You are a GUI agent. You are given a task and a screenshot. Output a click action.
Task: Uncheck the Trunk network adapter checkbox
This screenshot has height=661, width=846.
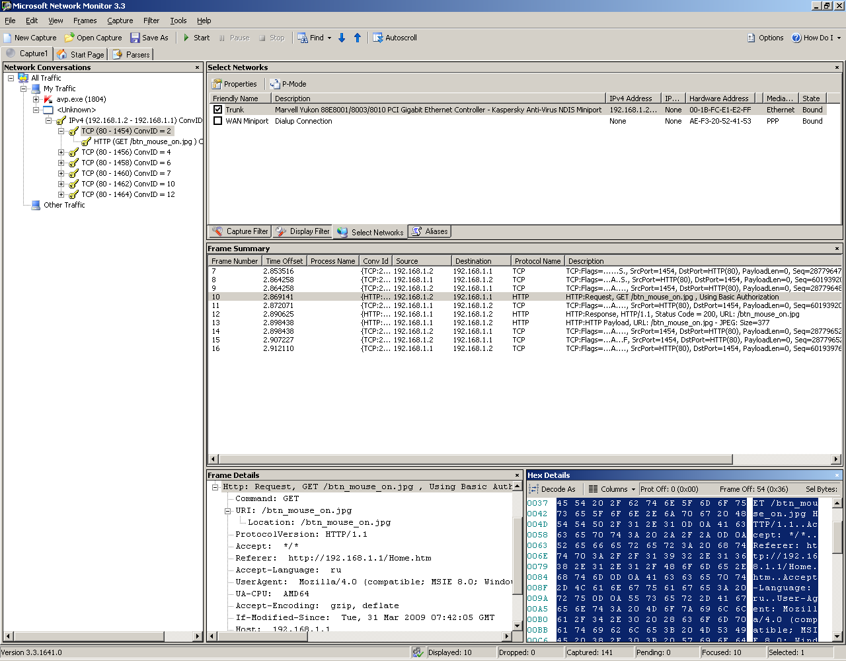tap(217, 110)
